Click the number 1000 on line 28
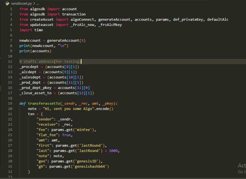The height and width of the screenshot is (179, 246). (x=113, y=151)
